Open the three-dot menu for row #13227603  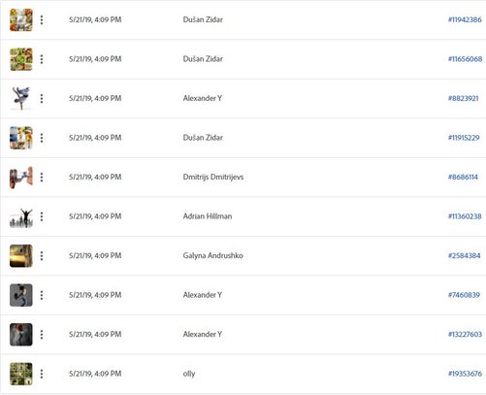click(x=42, y=335)
